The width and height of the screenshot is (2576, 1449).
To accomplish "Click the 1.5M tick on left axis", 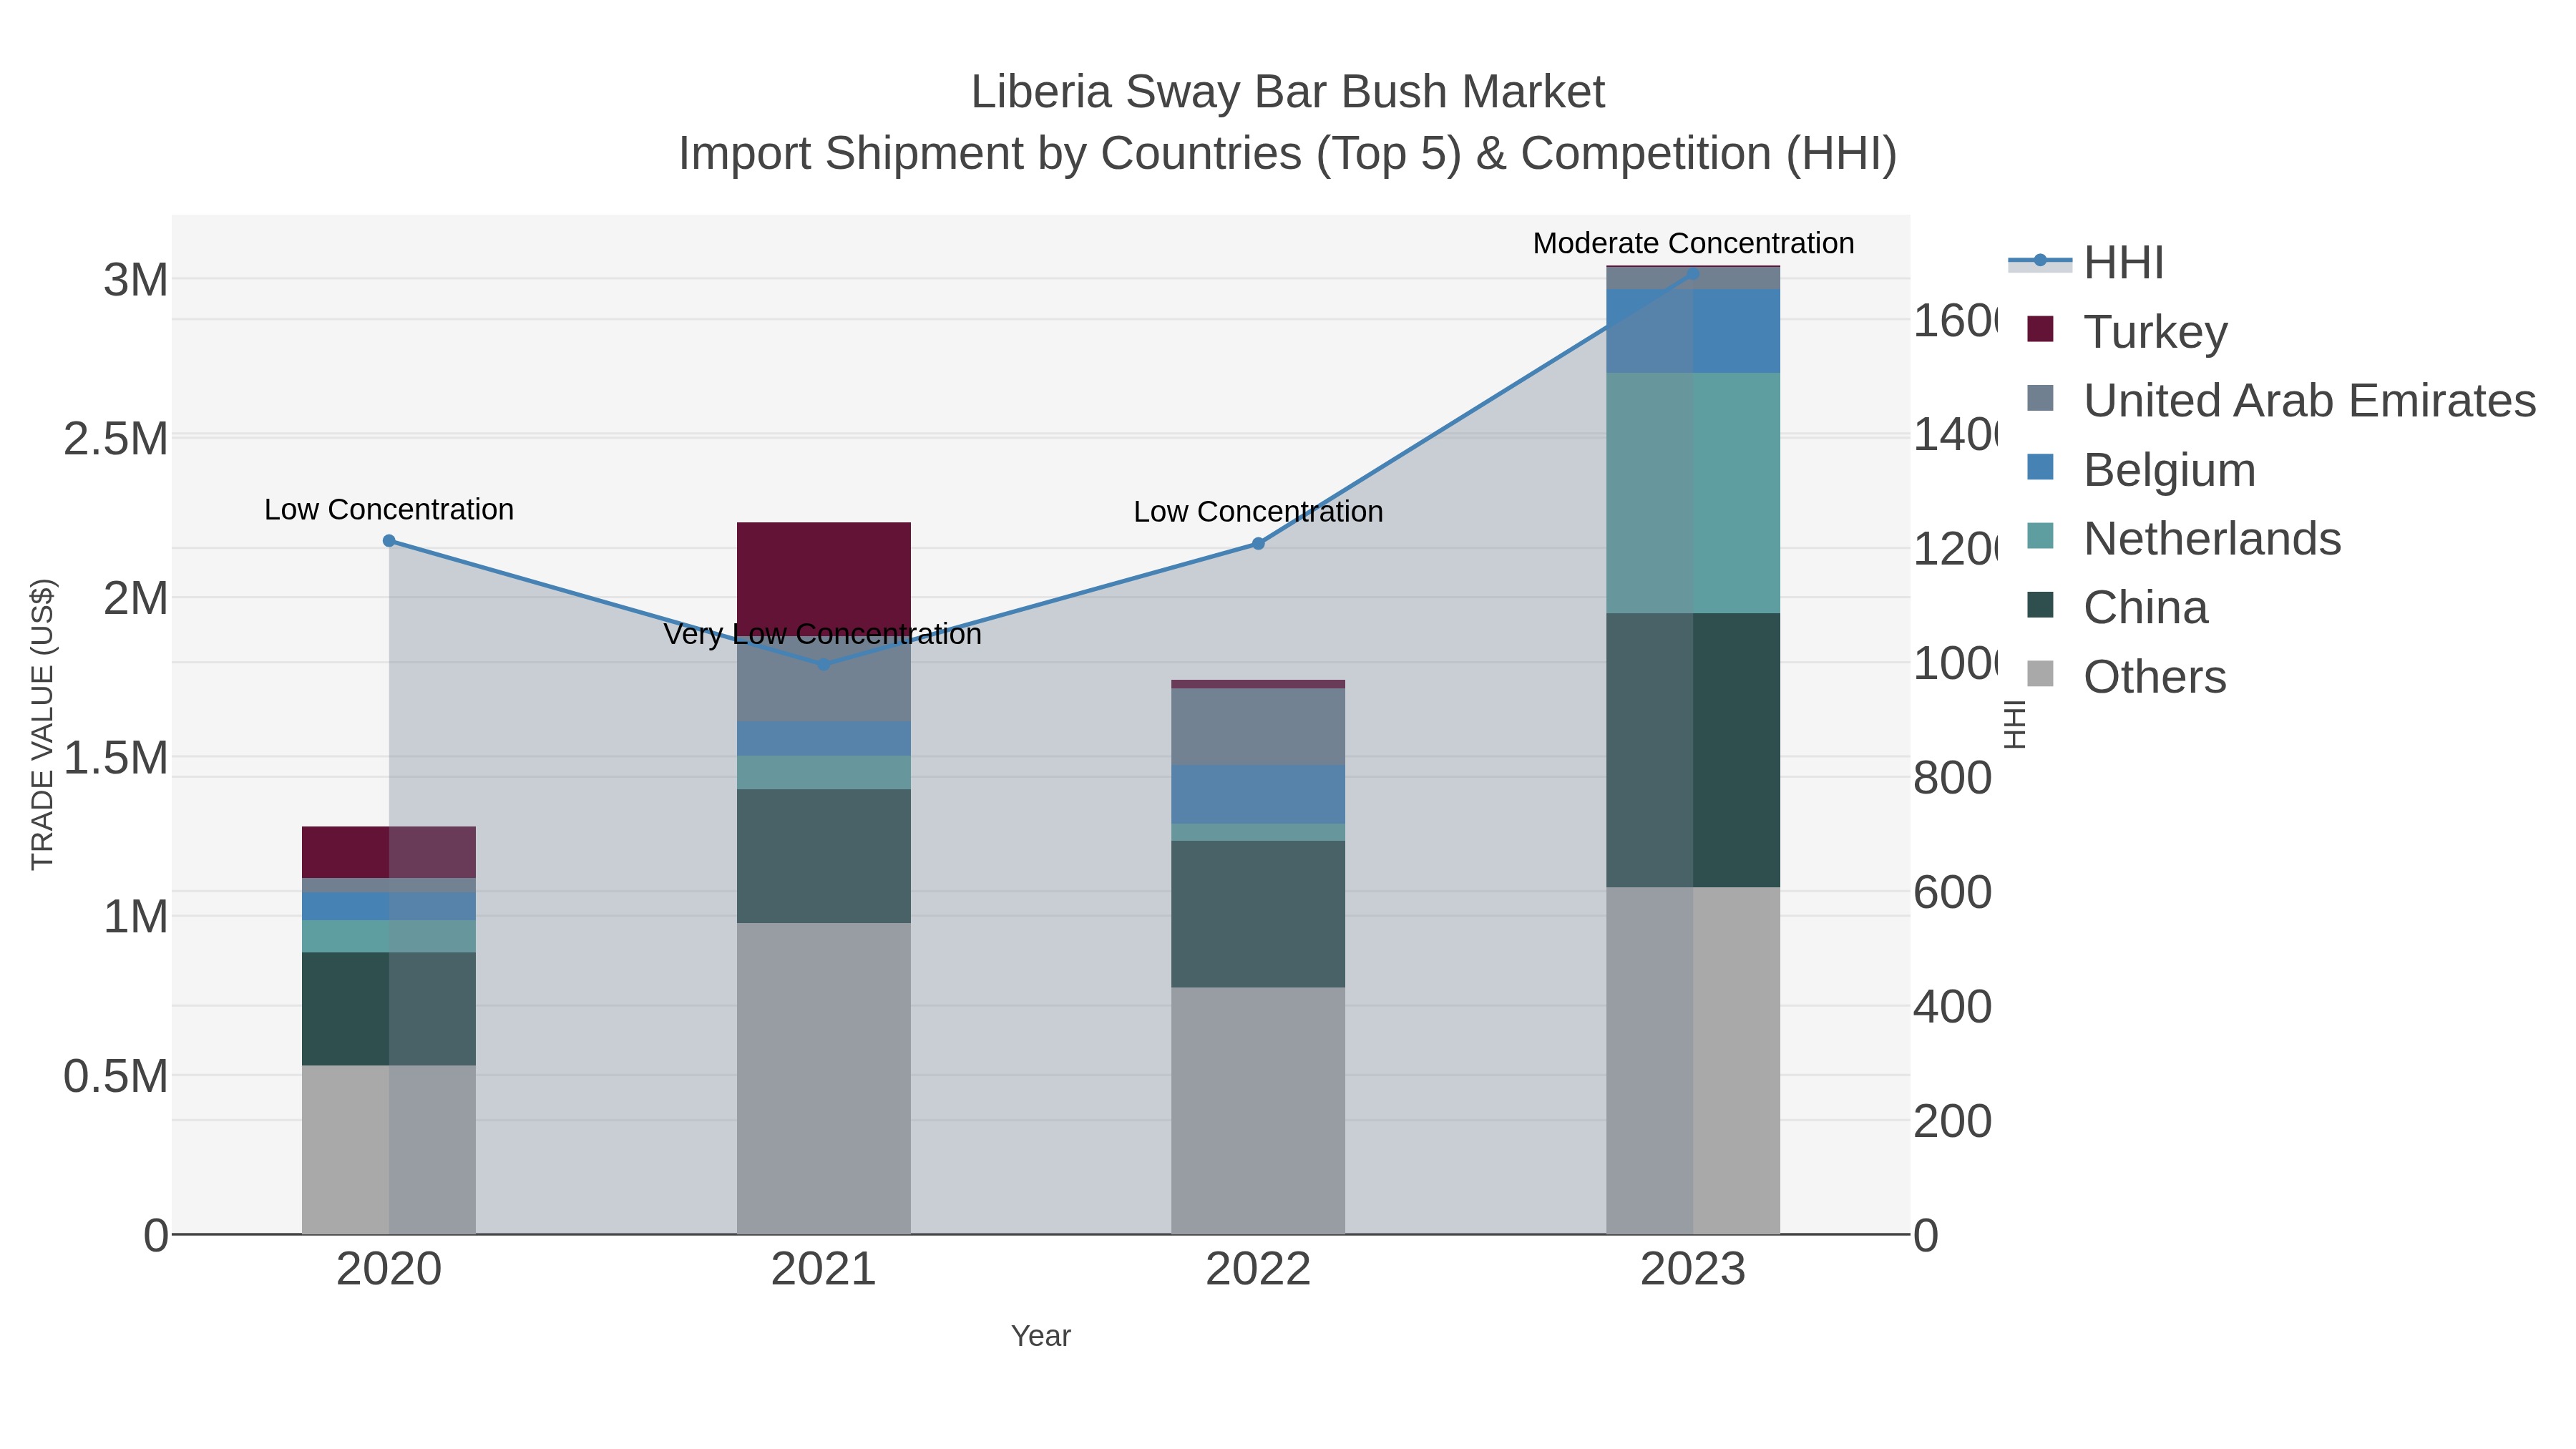I will (116, 758).
